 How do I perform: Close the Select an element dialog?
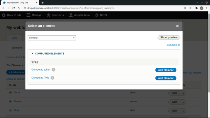click(x=177, y=26)
